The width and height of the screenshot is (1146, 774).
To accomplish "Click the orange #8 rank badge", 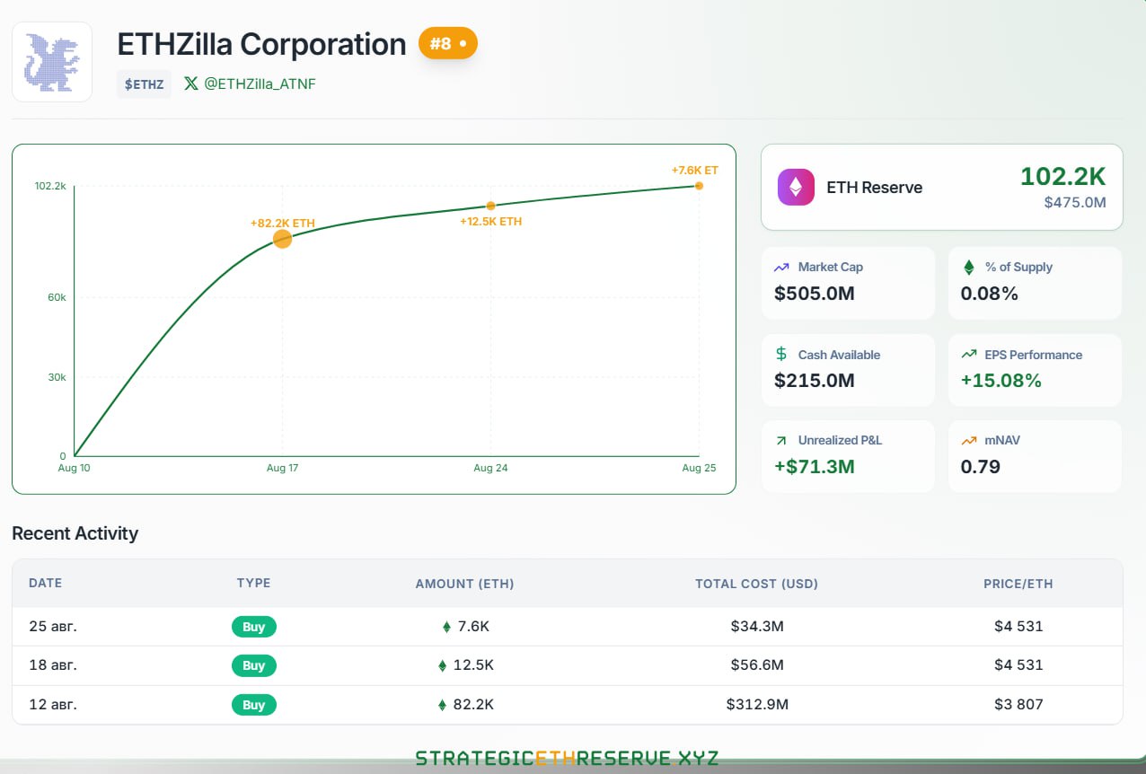I will pos(448,43).
